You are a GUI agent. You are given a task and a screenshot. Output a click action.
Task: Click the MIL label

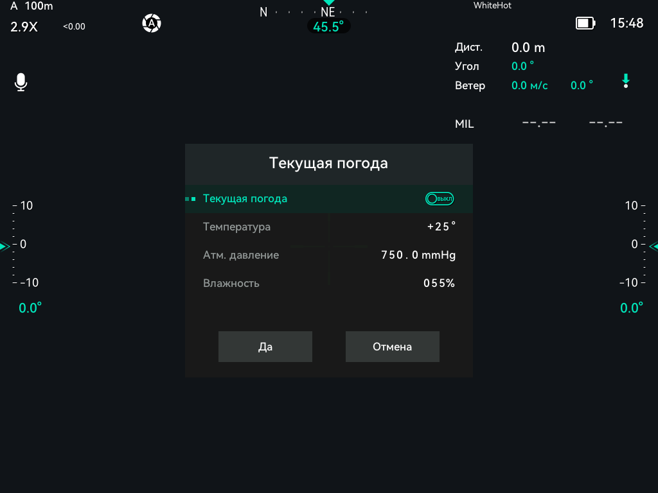tap(464, 124)
